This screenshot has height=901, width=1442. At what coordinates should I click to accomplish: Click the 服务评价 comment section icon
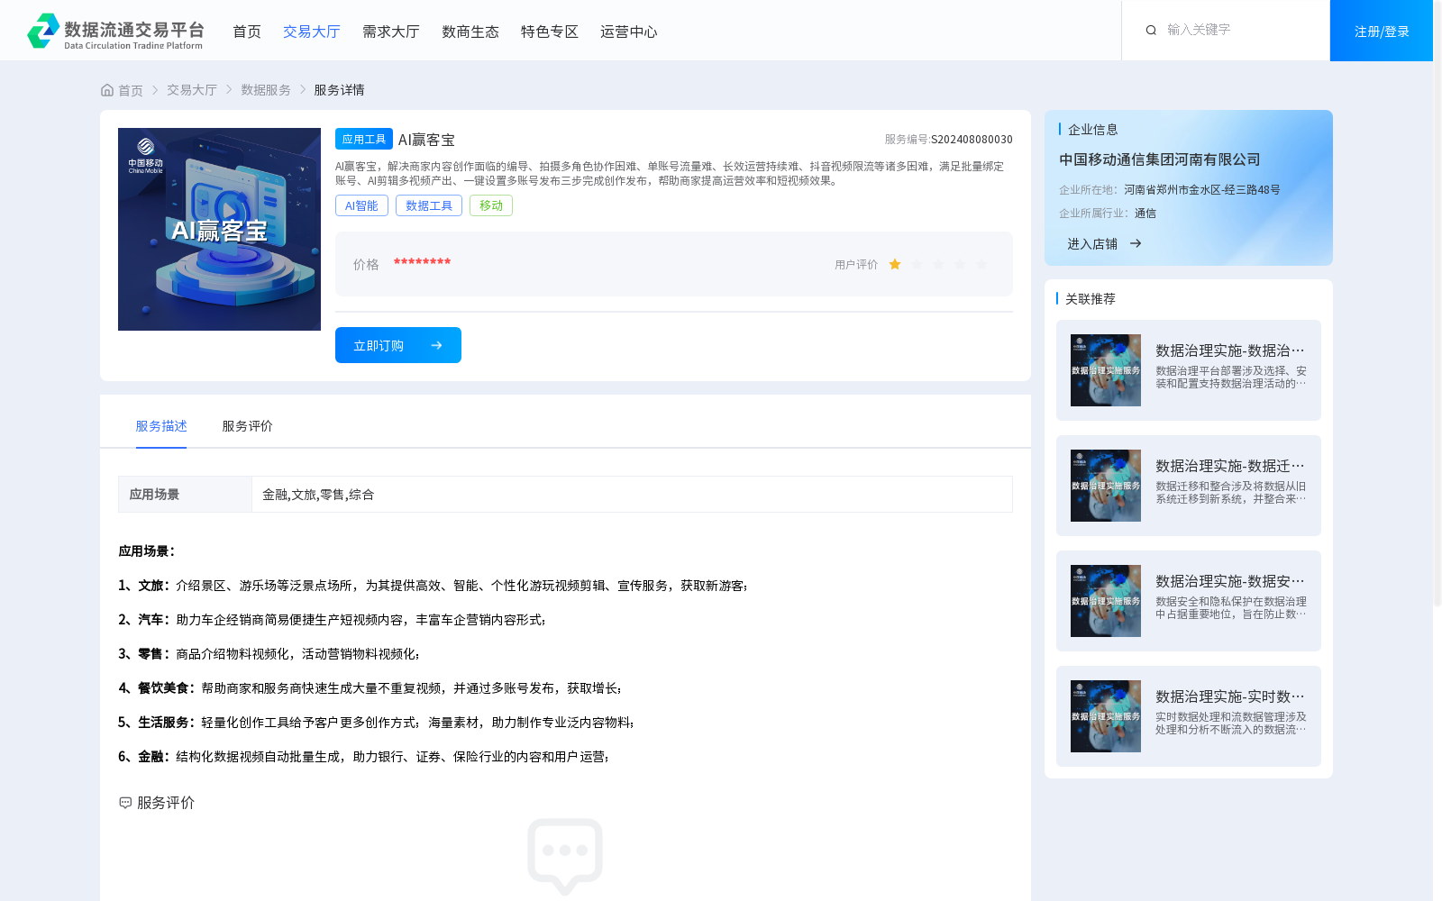click(x=125, y=803)
